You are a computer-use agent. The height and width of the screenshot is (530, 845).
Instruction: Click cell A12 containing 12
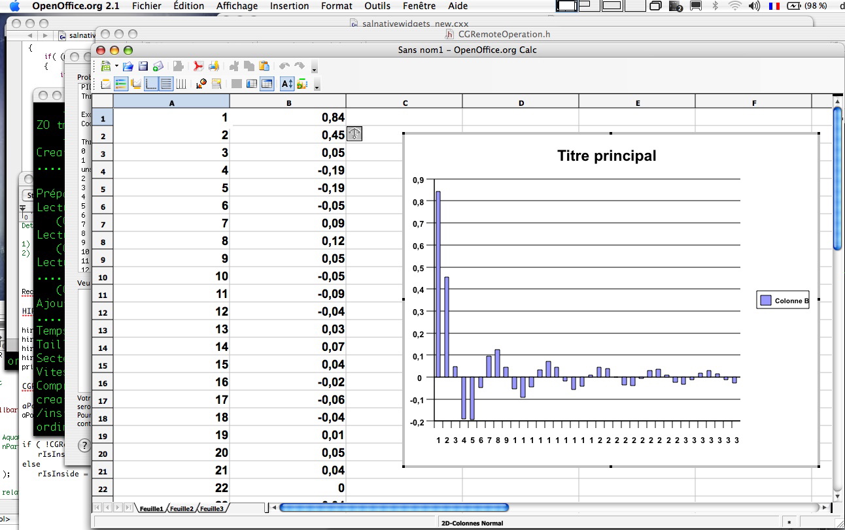point(171,312)
